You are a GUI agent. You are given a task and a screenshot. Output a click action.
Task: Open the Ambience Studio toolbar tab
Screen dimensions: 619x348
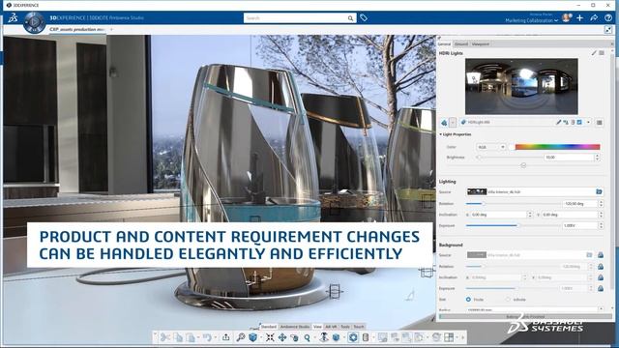click(x=295, y=327)
